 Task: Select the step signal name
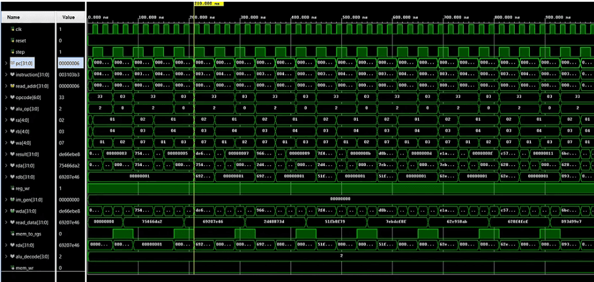(20, 52)
